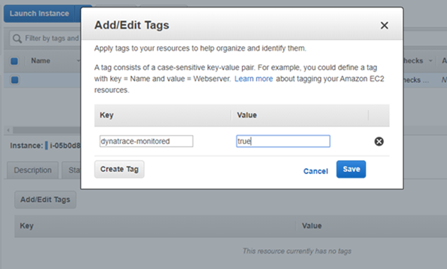Click the Launch Instance button
Screen dimensions: 447x269
(39, 14)
